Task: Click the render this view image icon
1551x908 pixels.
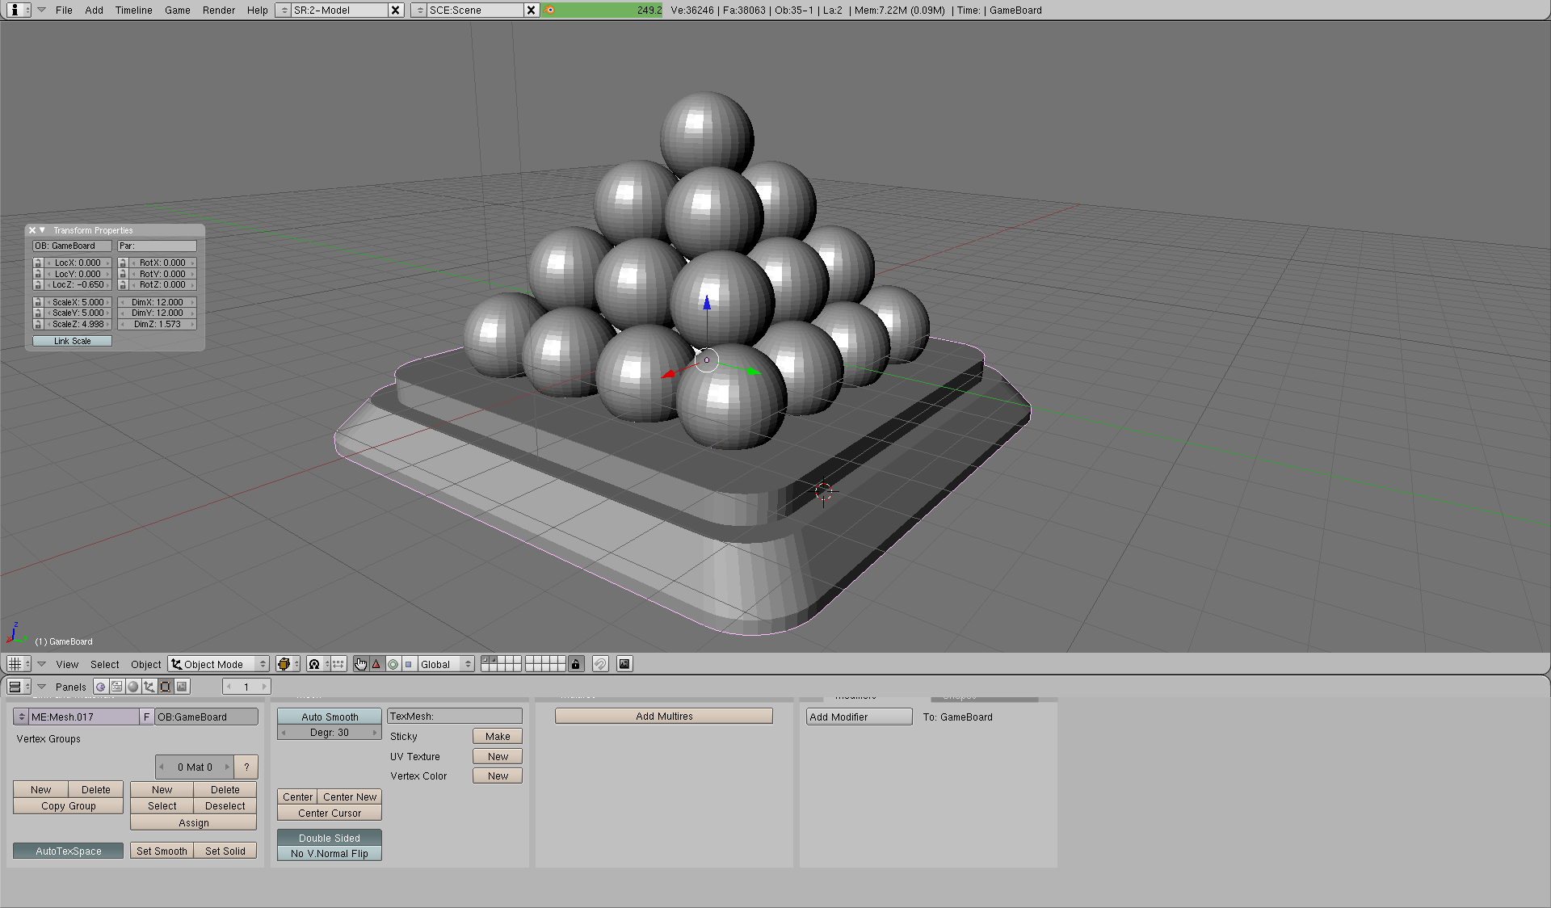Action: 624,664
